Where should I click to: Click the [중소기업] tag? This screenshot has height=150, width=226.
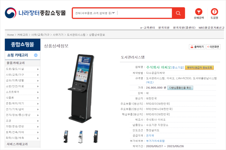[177, 68]
